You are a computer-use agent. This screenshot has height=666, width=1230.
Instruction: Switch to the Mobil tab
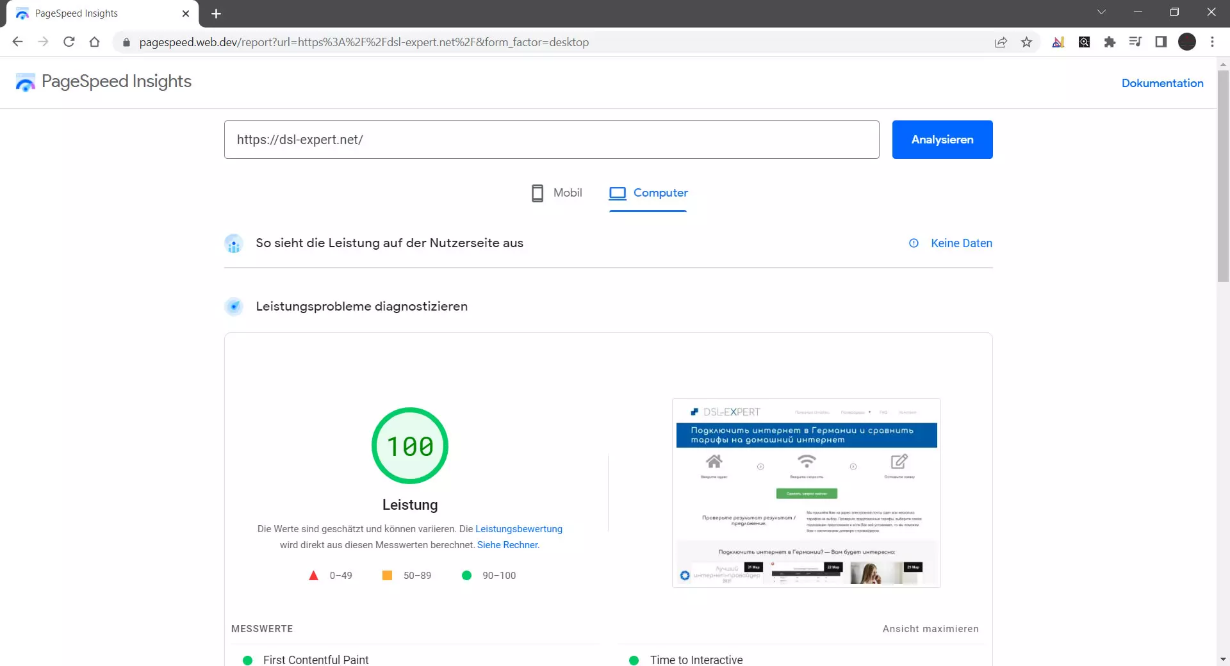(x=556, y=193)
